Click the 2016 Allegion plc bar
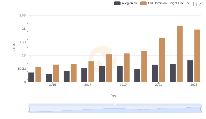The width and height of the screenshot is (206, 119). click(x=67, y=77)
